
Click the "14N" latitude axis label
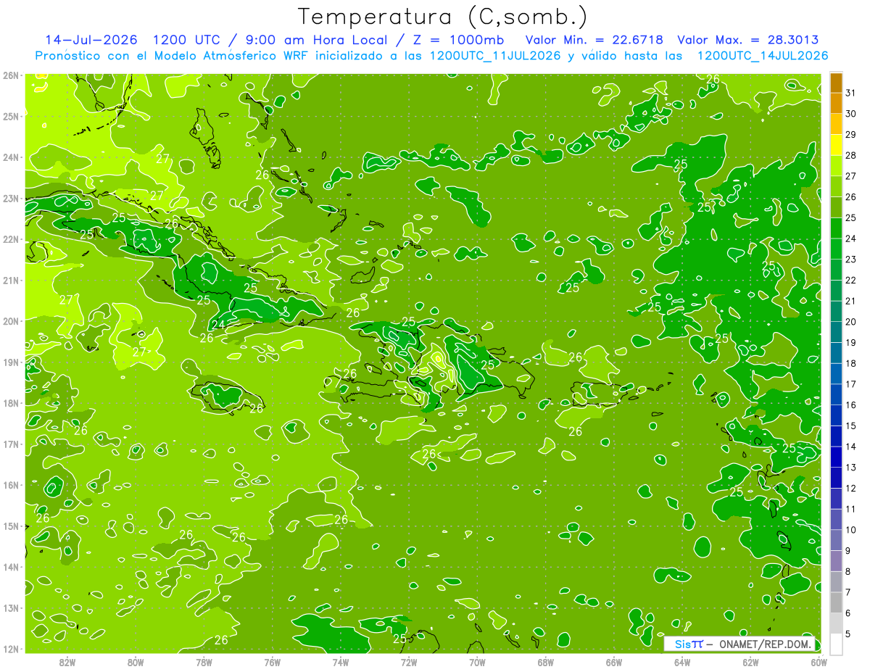[x=10, y=567]
